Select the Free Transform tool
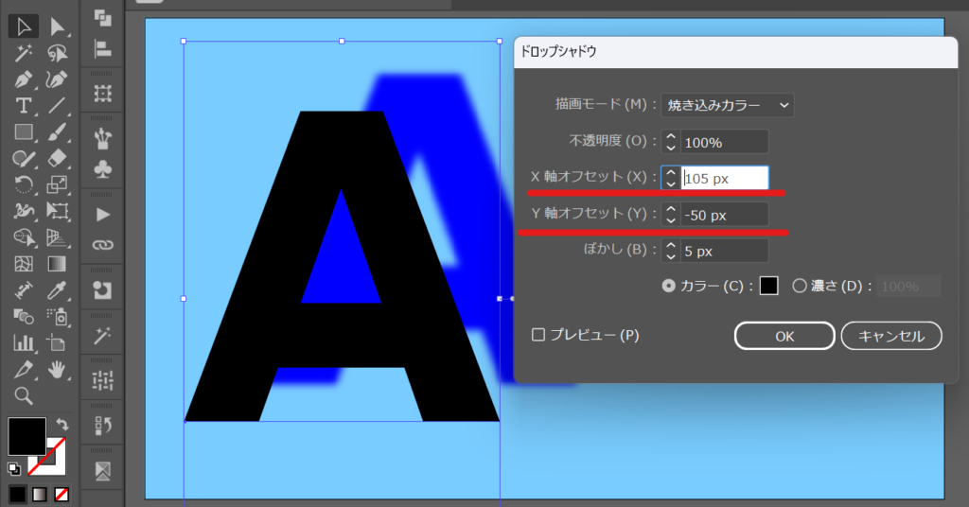The image size is (969, 507). click(x=57, y=211)
